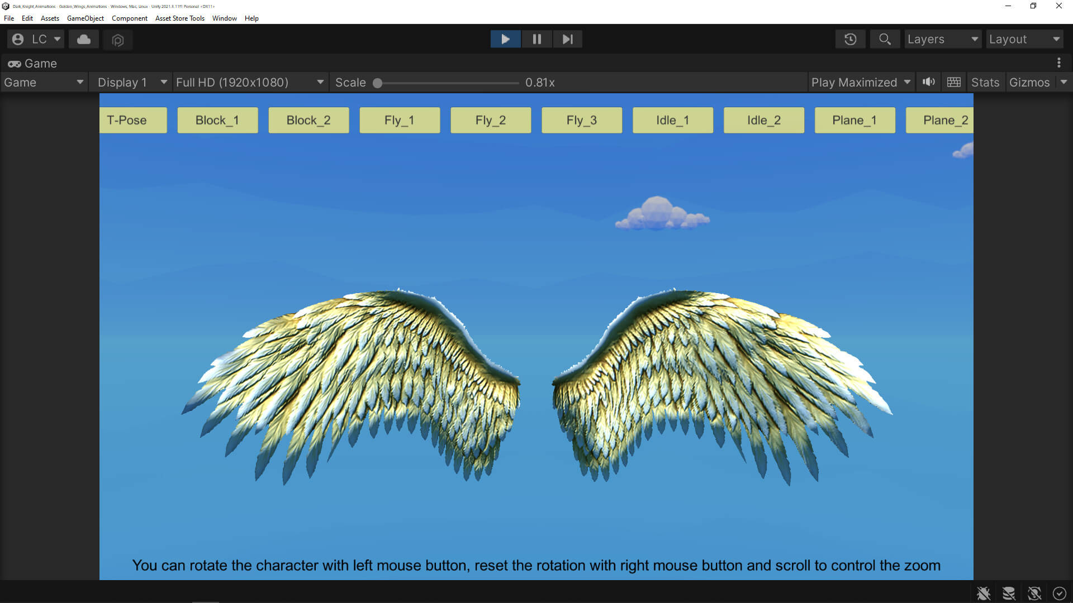Screen dimensions: 1073x603
Task: Change the Full HD resolution dropdown
Action: 250,83
